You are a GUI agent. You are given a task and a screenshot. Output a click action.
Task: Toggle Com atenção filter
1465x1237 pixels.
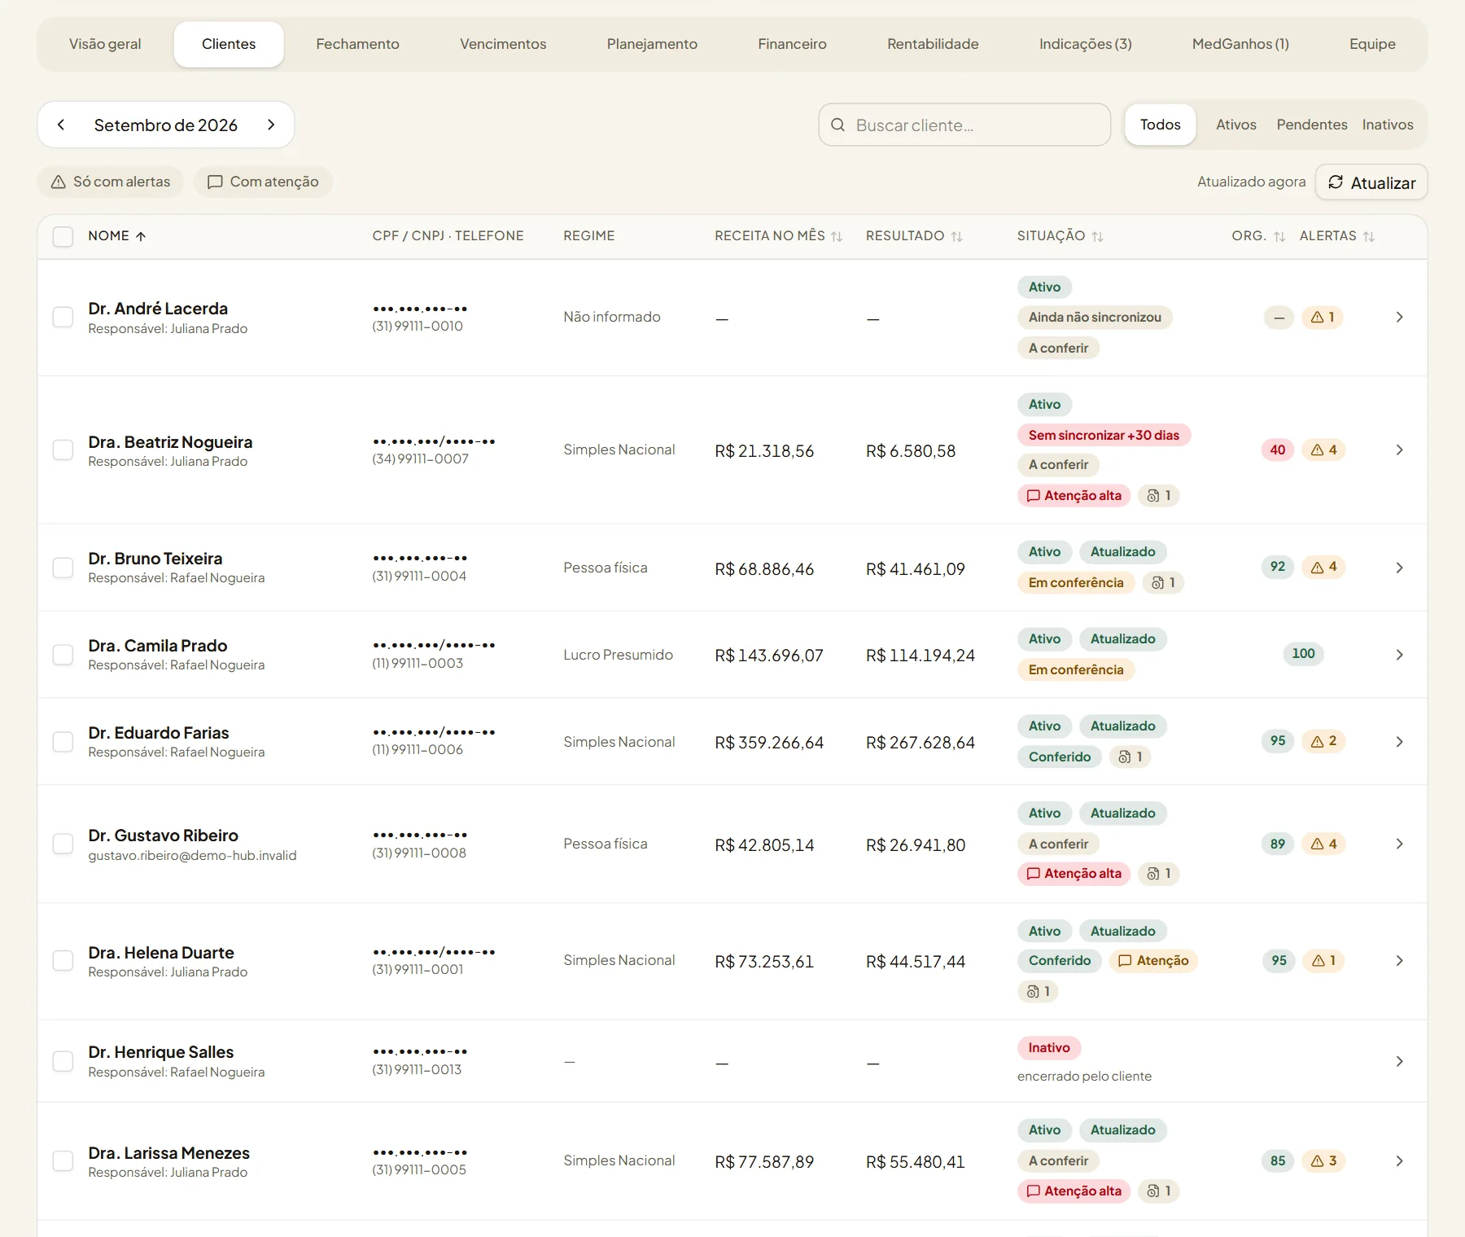tap(263, 182)
